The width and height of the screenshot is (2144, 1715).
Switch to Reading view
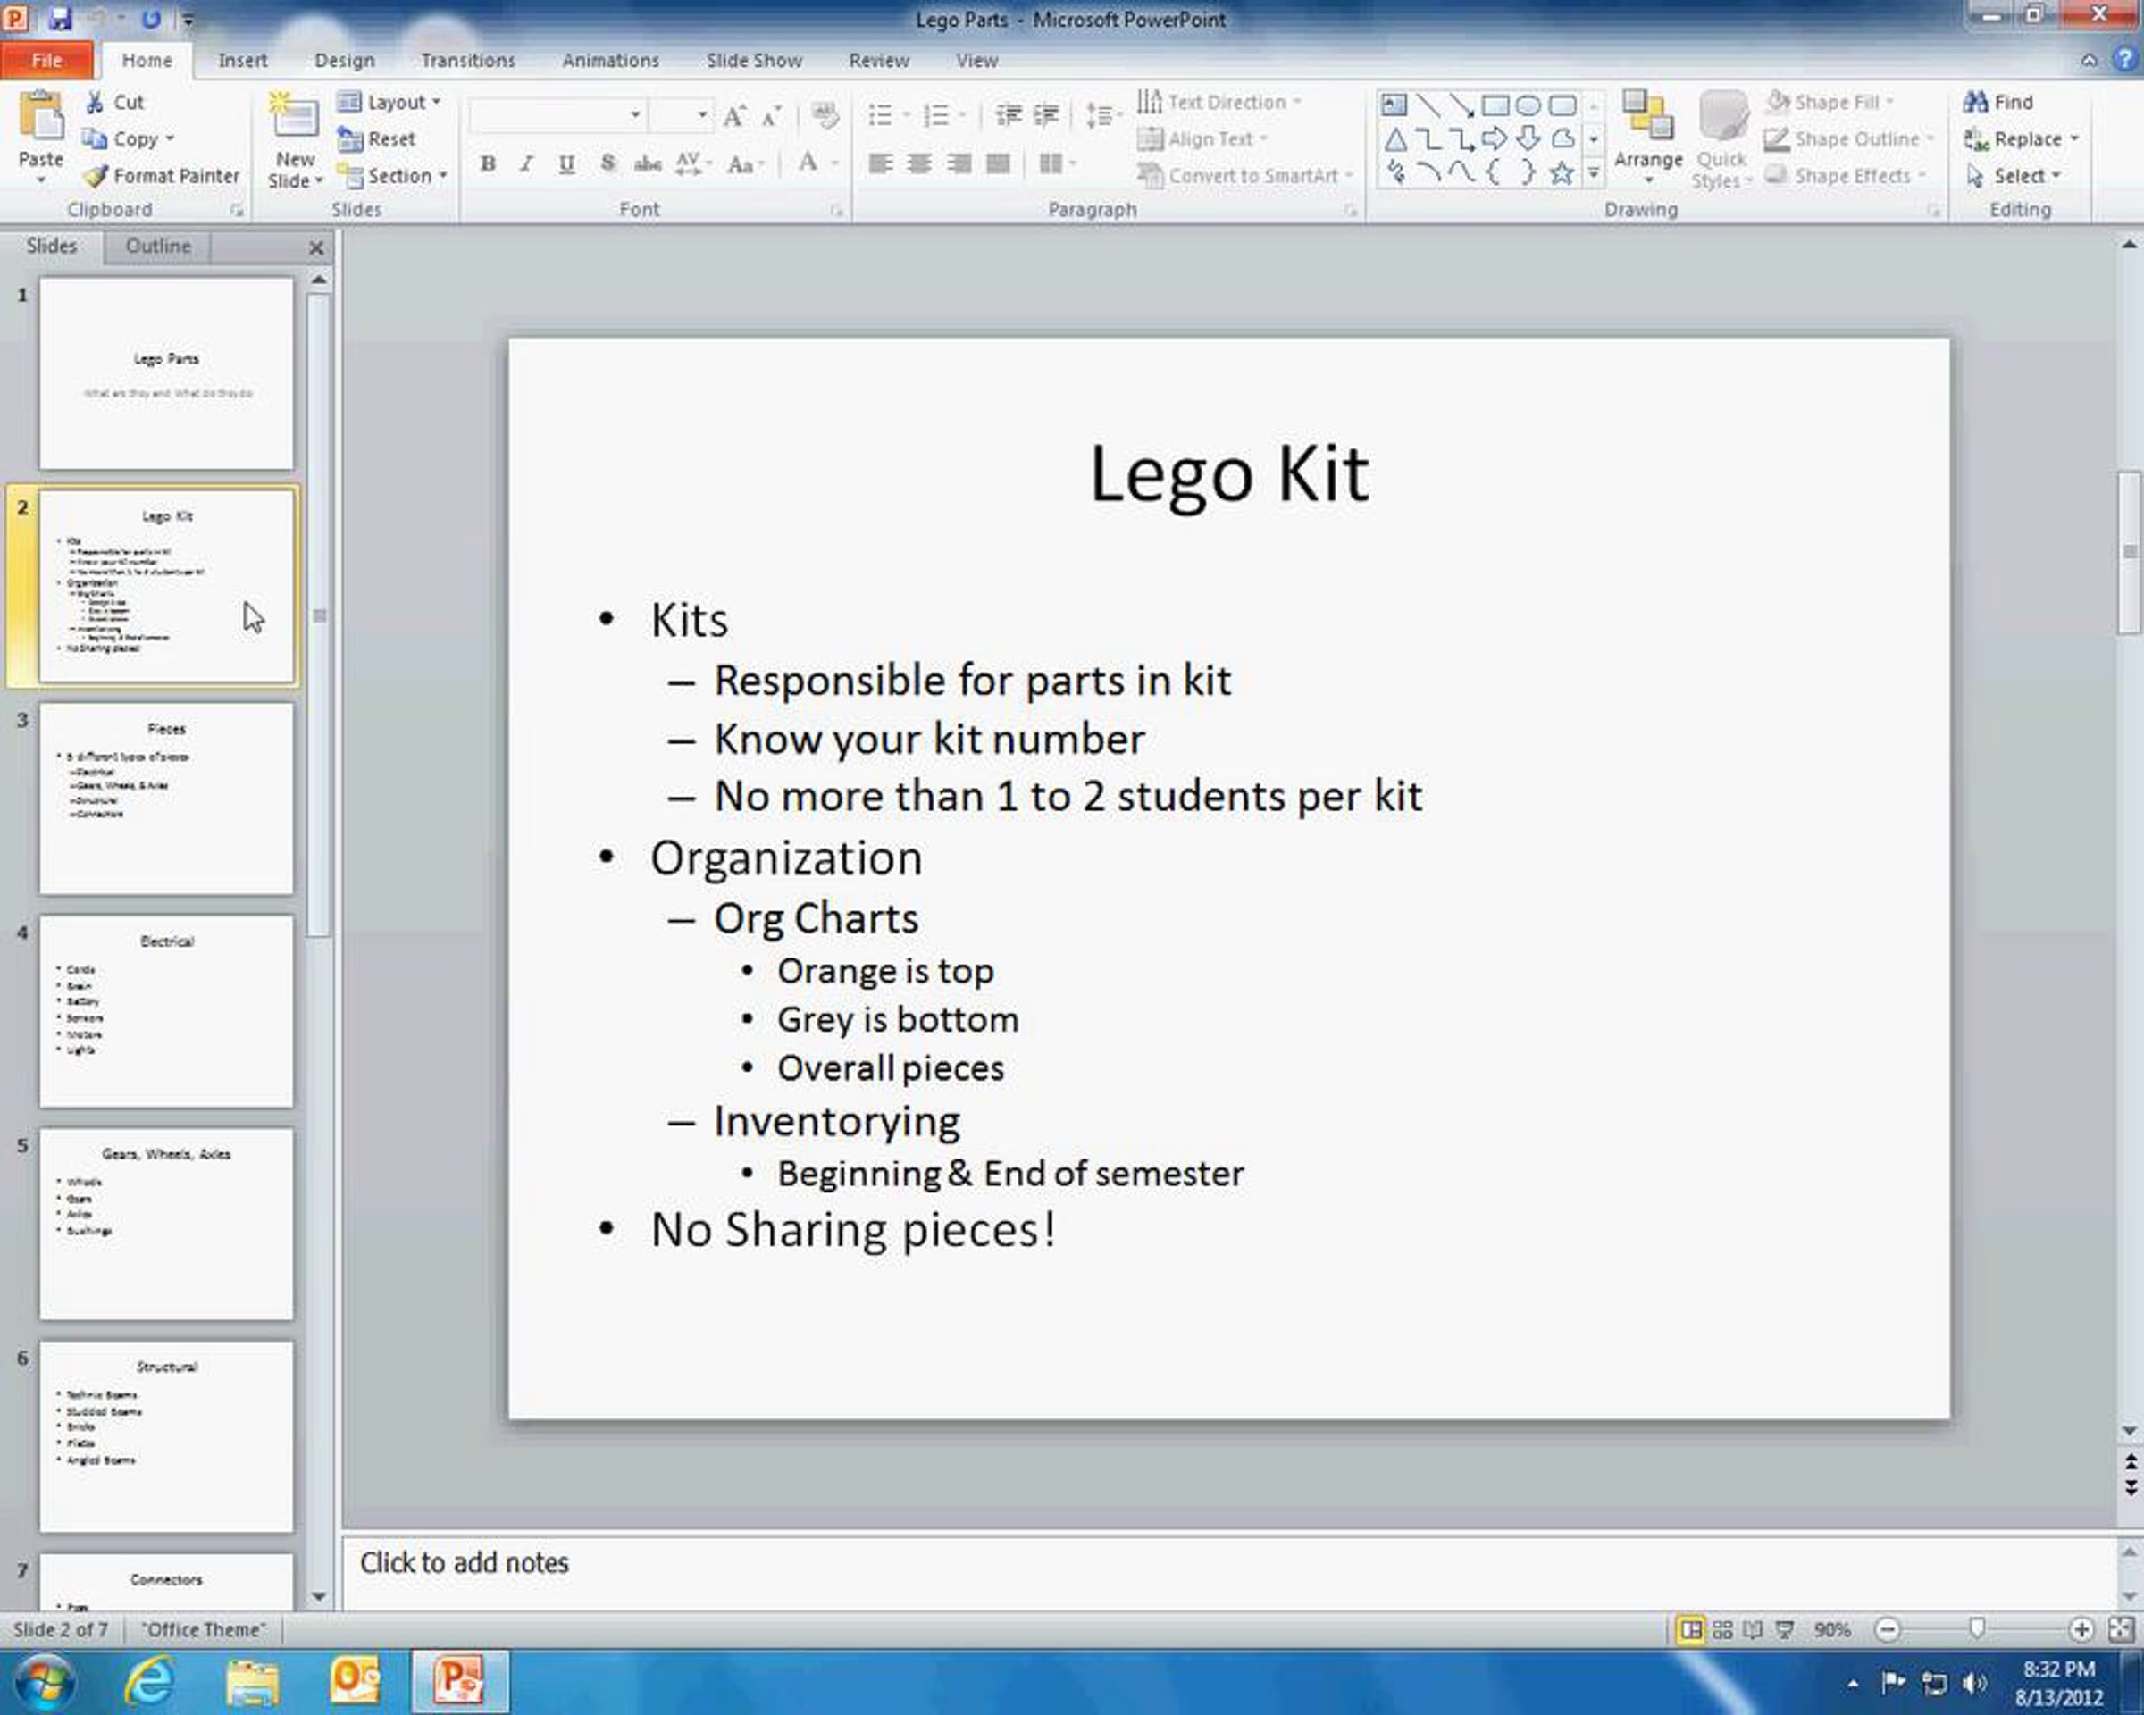tap(1754, 1630)
